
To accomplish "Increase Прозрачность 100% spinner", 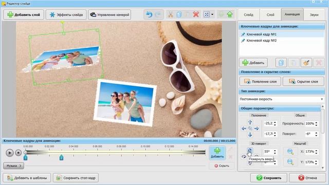I will pyautogui.click(x=316, y=122).
